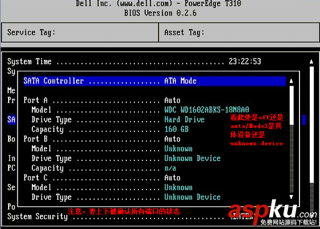Click Port C's Unknown Device drive type
Screen dimensions: 320x229
[192, 197]
